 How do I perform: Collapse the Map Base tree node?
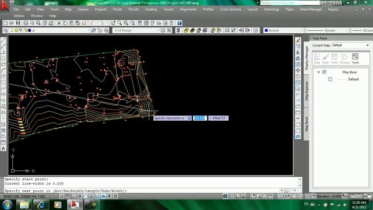[x=318, y=72]
